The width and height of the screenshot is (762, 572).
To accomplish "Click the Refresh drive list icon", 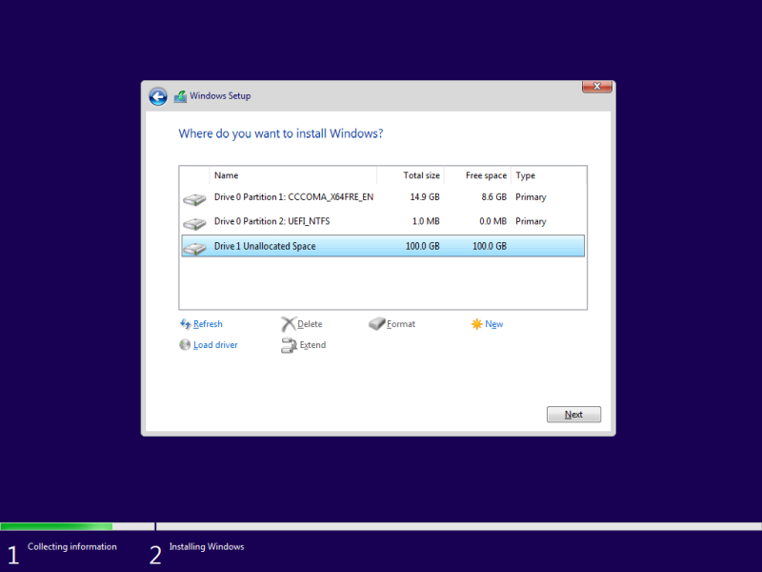I will click(185, 324).
